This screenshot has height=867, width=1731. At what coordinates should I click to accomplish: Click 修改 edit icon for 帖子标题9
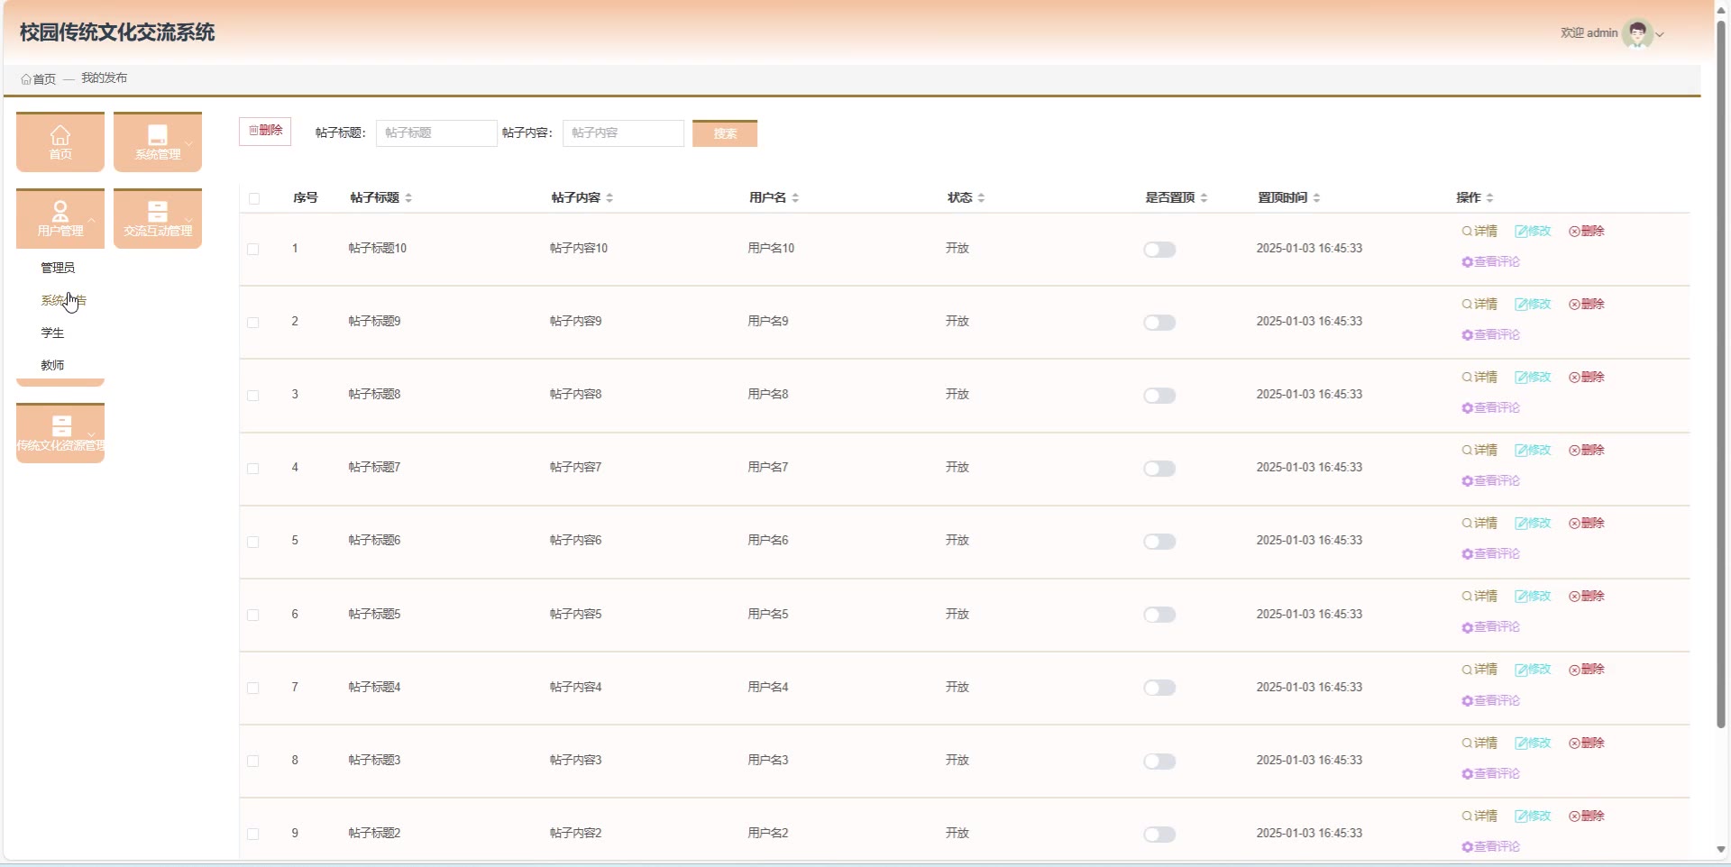[x=1521, y=305]
